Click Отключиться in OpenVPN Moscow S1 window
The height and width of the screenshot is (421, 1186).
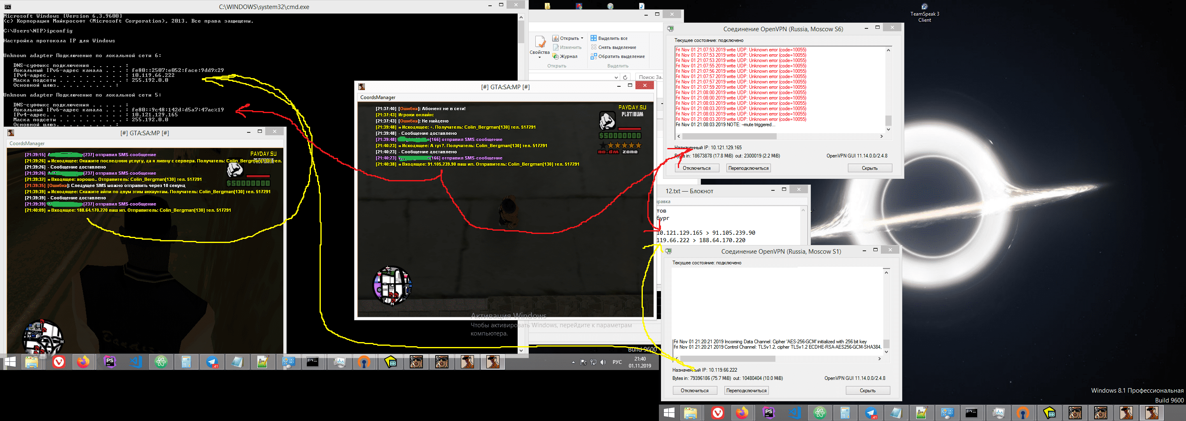pos(695,391)
